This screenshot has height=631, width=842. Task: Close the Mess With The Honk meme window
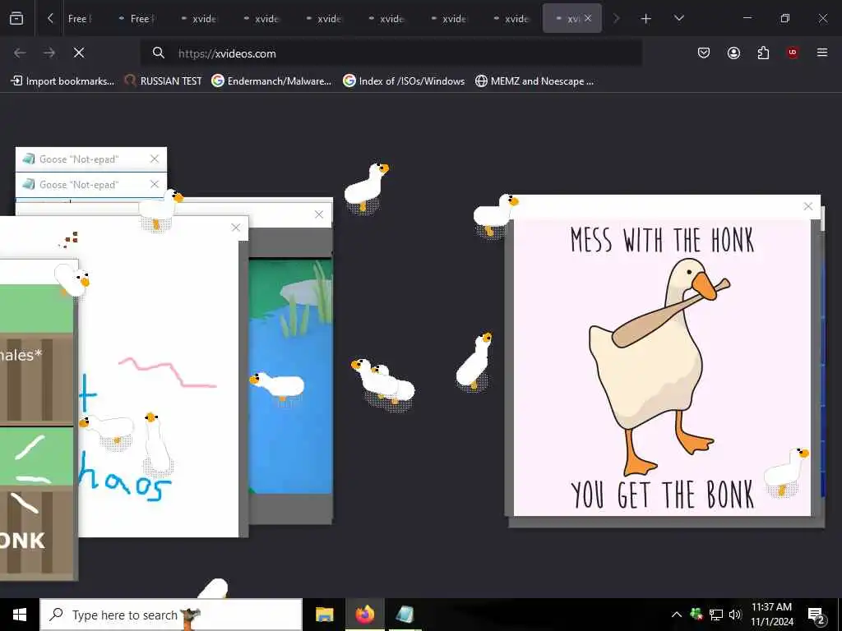click(807, 206)
